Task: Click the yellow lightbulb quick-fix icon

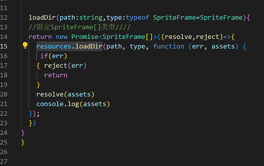Action: tap(25, 46)
